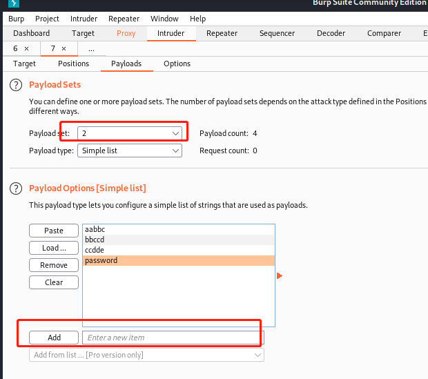
Task: Open the Options sub-tab
Action: (x=177, y=64)
